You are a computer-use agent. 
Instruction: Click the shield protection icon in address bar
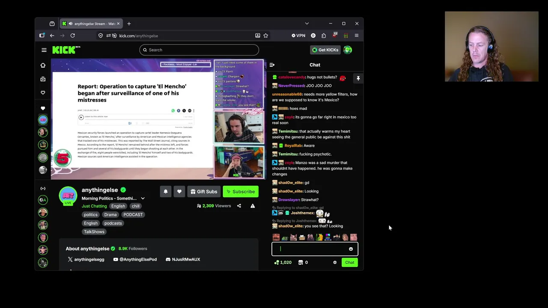tap(101, 36)
